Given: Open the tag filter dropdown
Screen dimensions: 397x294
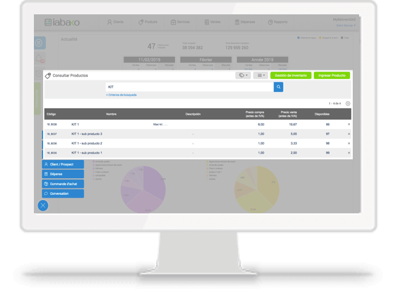Looking at the screenshot, I should pyautogui.click(x=243, y=75).
